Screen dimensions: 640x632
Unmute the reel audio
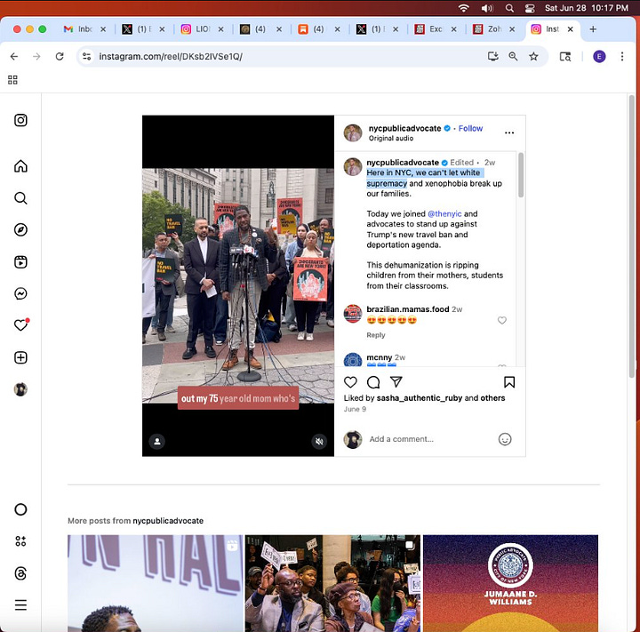pyautogui.click(x=319, y=442)
